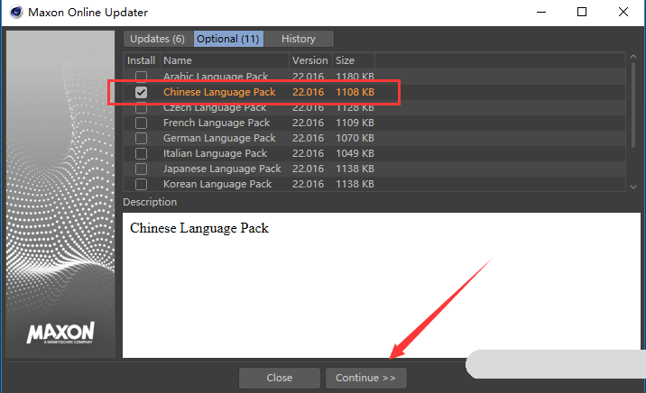Image resolution: width=646 pixels, height=393 pixels.
Task: Select the Italian Language Pack name
Action: (x=215, y=153)
